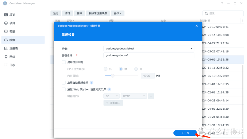Go to 网络 in the sidebar
Screen dimensions: 247x139
23,57
